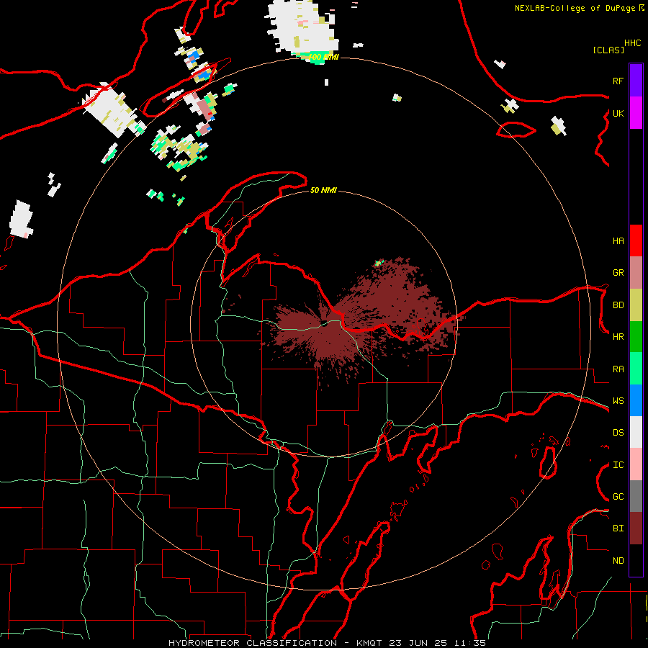Screen dimensions: 648x648
Task: Click the ND legend label
Action: click(x=618, y=561)
